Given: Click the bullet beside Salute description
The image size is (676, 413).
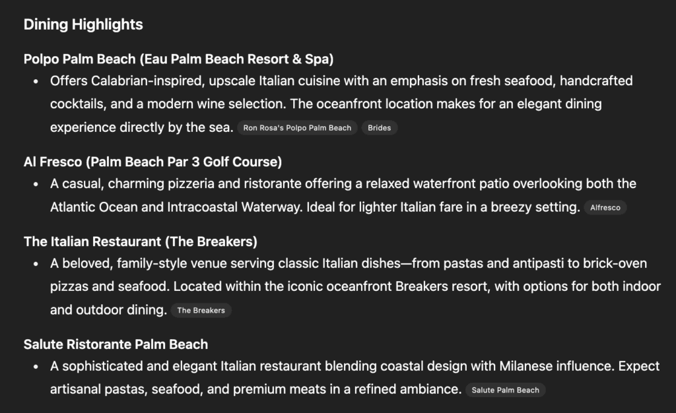Looking at the screenshot, I should (36, 366).
